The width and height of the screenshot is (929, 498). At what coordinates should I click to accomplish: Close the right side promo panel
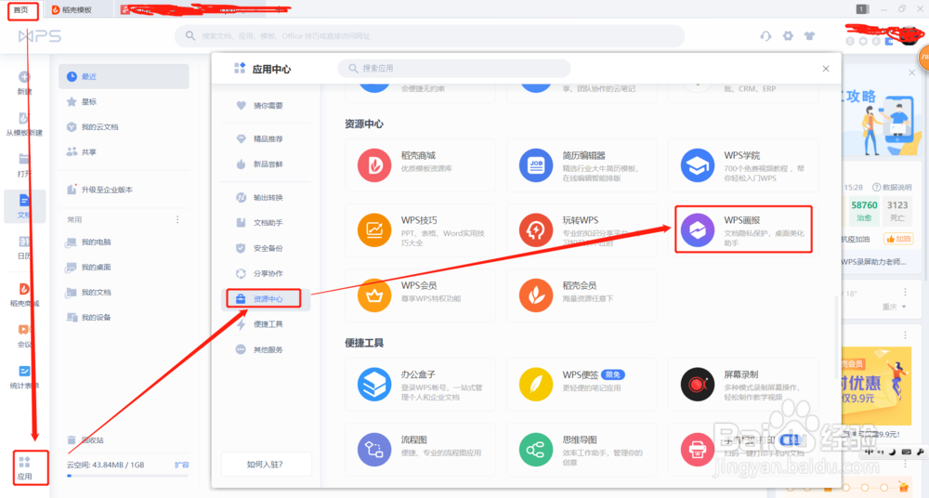[912, 72]
